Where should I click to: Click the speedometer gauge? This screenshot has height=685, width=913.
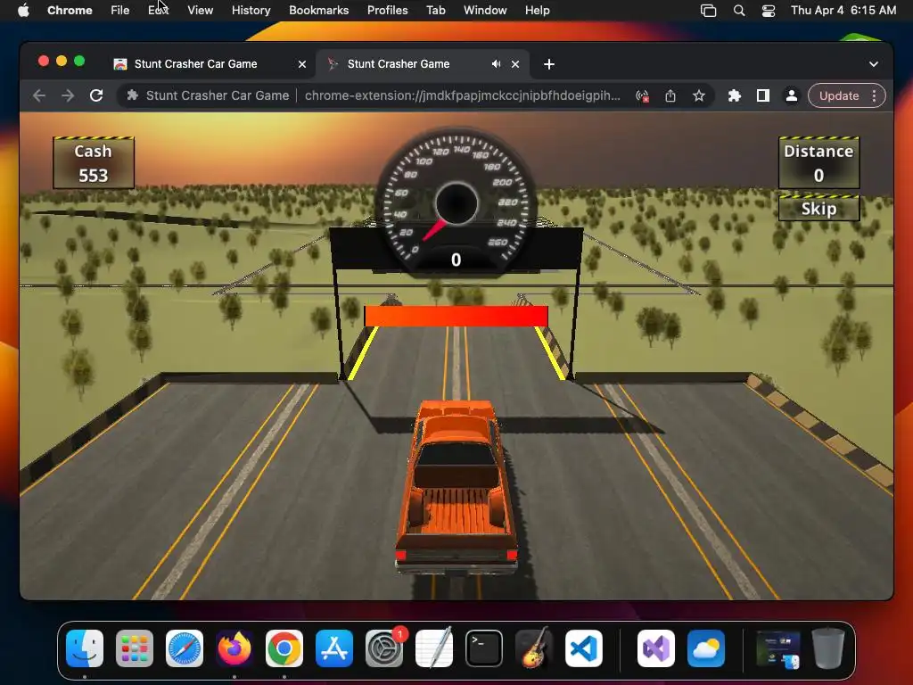point(456,202)
